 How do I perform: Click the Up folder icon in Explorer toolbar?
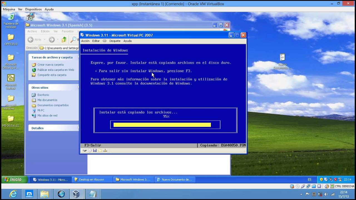coord(64,39)
